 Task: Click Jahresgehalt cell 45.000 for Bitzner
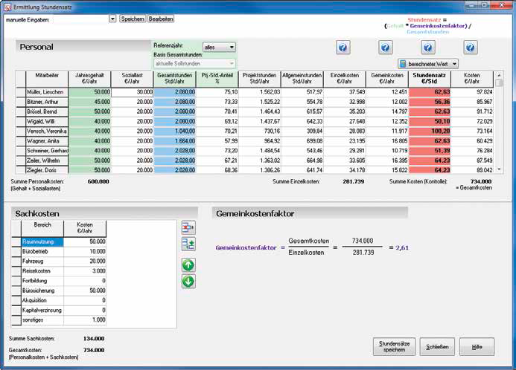point(89,102)
